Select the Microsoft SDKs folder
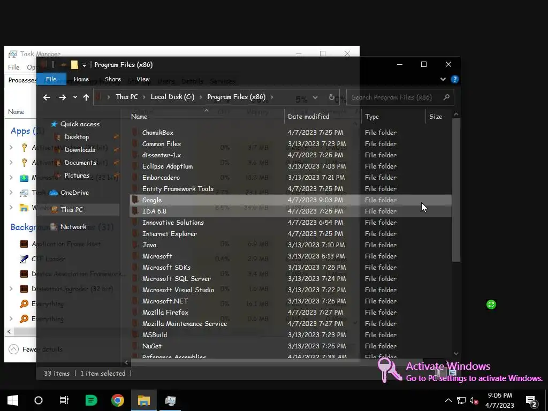Image resolution: width=548 pixels, height=411 pixels. pos(166,268)
